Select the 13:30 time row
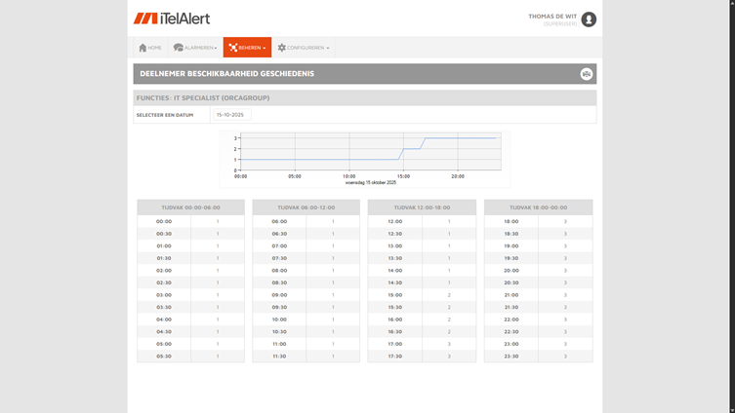Screen dimensions: 735x413 pyautogui.click(x=422, y=258)
